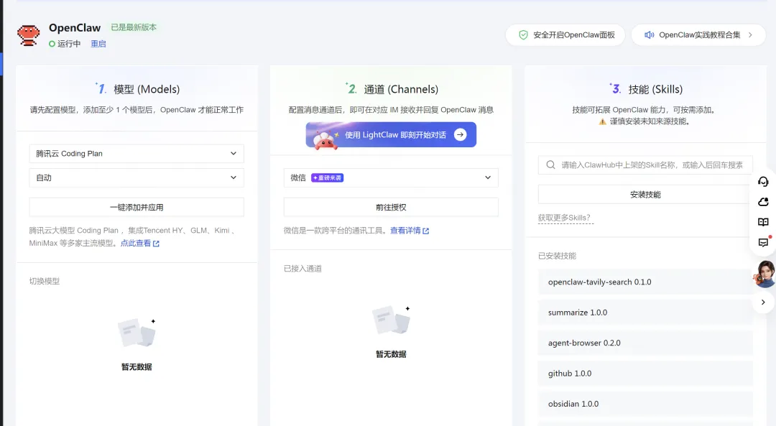
Task: Restart OpenClaw via 重启 link
Action: (x=98, y=44)
